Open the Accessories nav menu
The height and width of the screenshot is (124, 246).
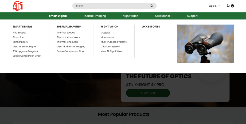click(x=163, y=16)
